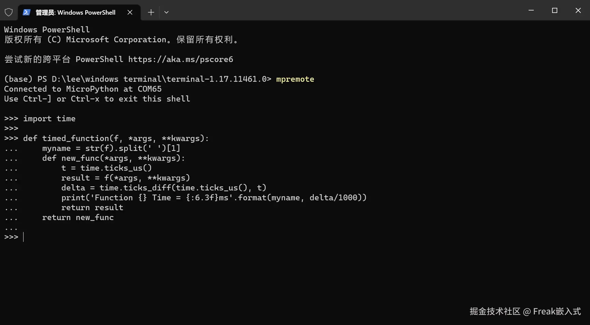The height and width of the screenshot is (325, 590).
Task: Close the terminal window
Action: pos(578,11)
